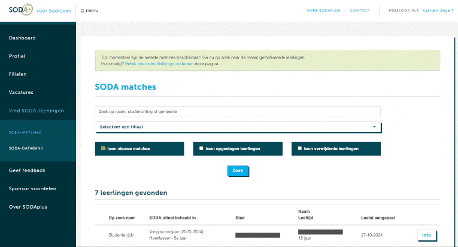Open SODA-databank submenu item
458x247 pixels.
[x=26, y=148]
